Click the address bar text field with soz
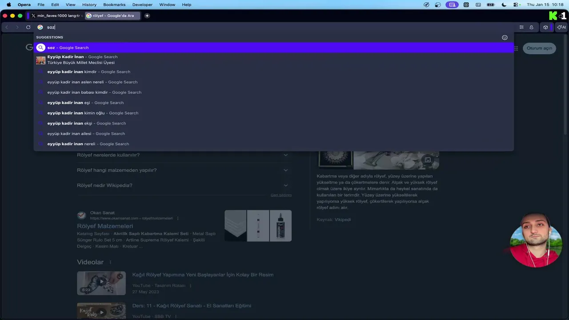 [x=276, y=27]
